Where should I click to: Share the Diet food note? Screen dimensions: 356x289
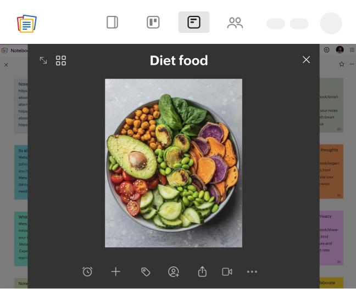pos(202,271)
